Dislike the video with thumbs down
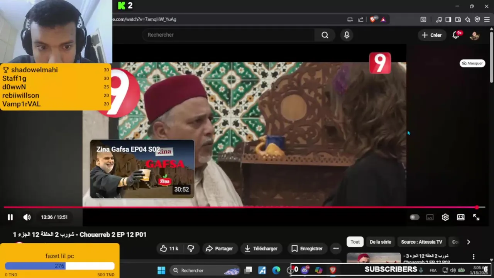The image size is (494, 278). coord(191,249)
